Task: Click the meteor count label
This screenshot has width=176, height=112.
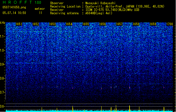Action: coord(40,9)
